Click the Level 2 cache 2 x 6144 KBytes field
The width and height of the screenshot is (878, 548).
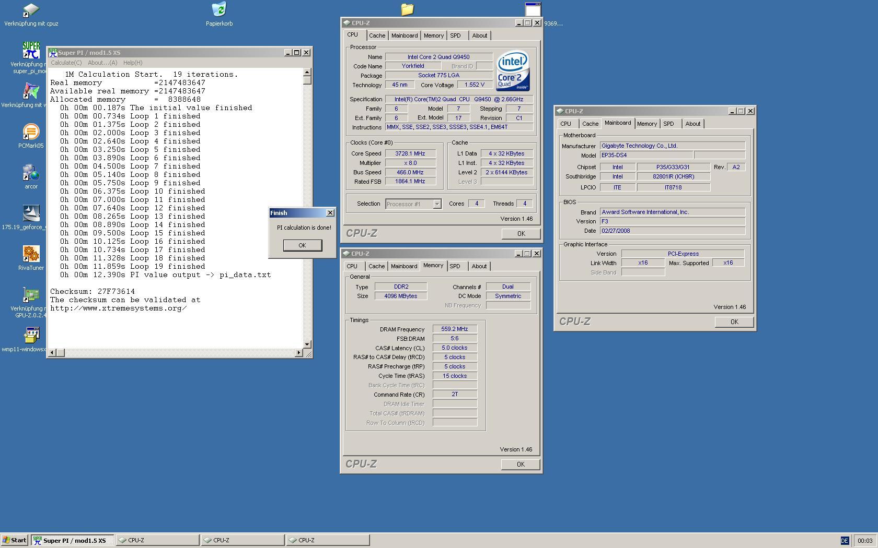pyautogui.click(x=506, y=172)
